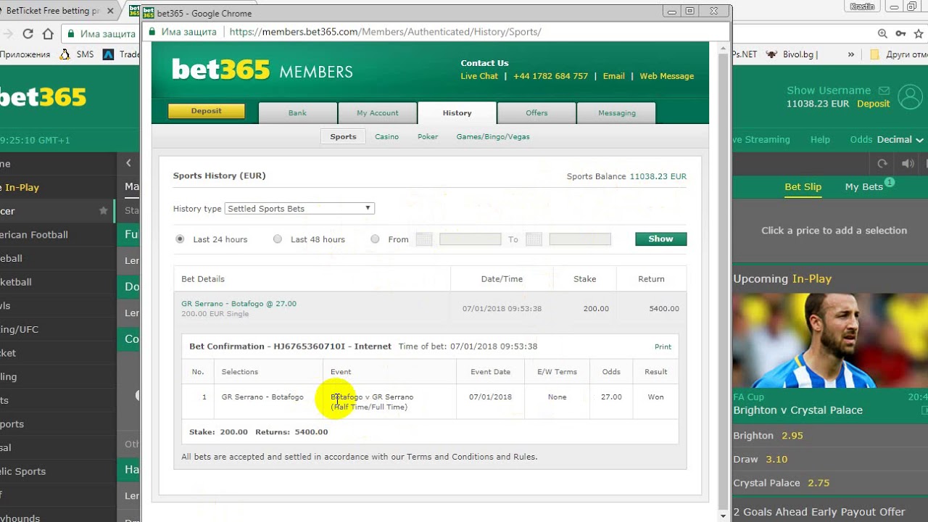Click the Email contact link

pyautogui.click(x=613, y=76)
